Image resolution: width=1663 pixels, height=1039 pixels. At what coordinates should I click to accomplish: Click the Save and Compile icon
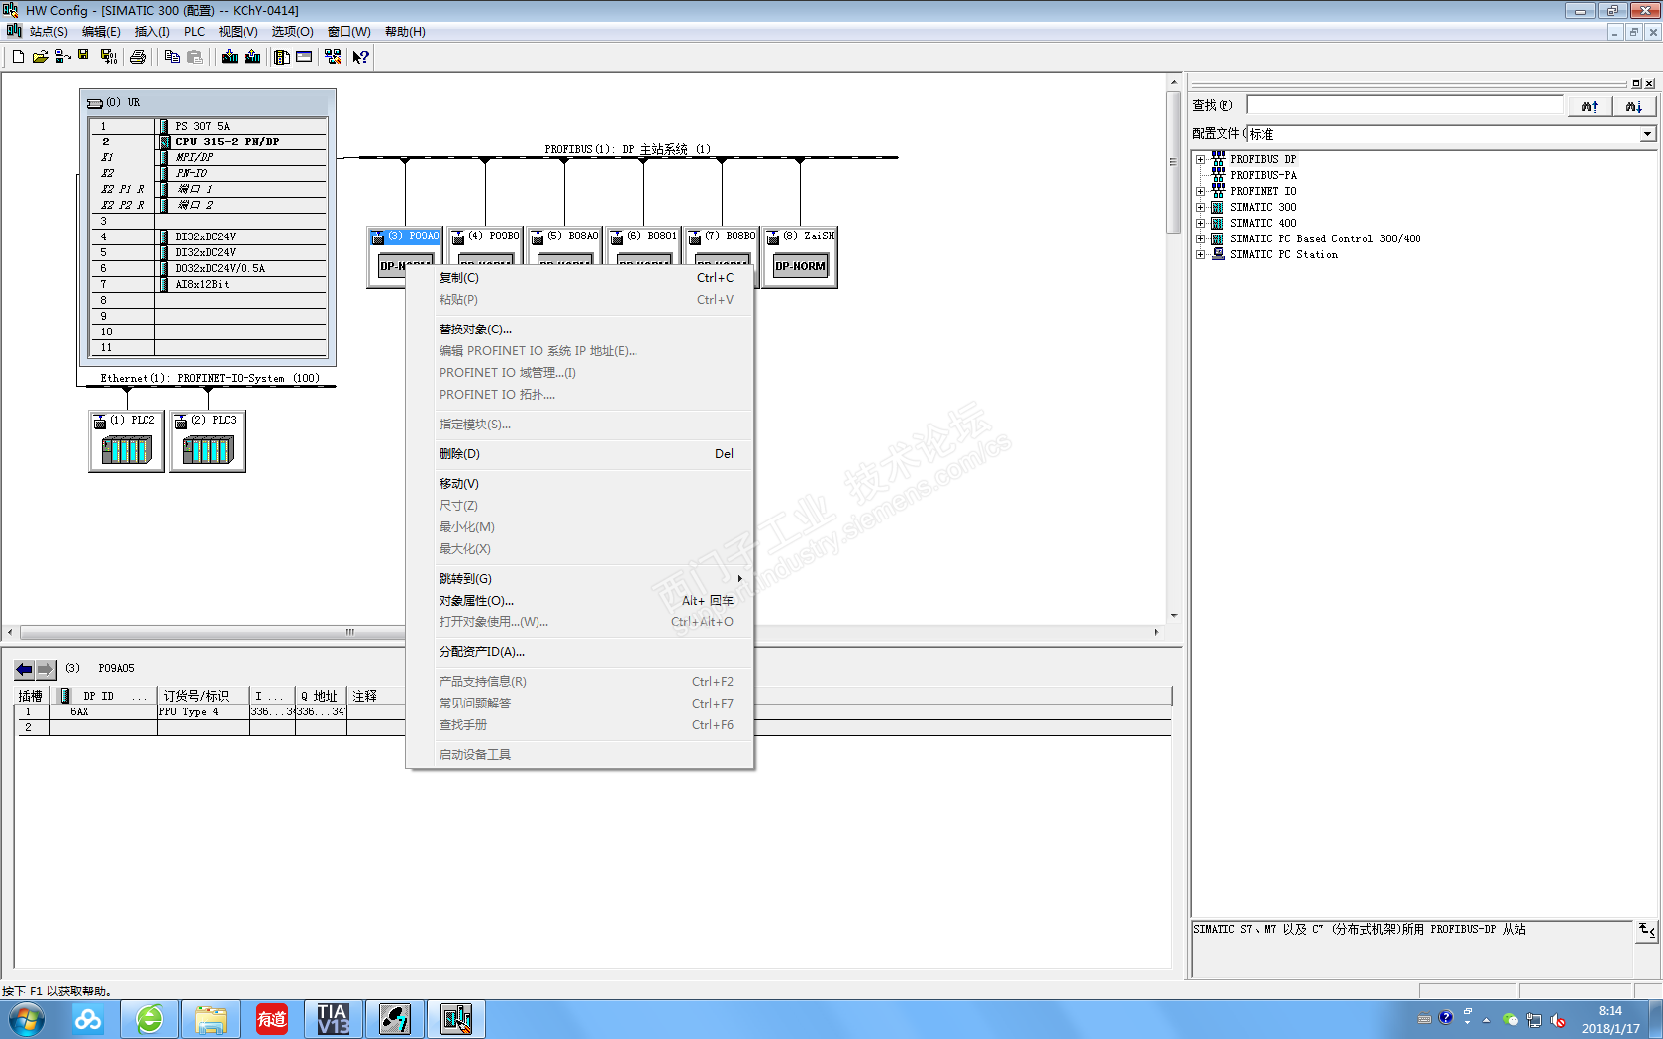[108, 57]
